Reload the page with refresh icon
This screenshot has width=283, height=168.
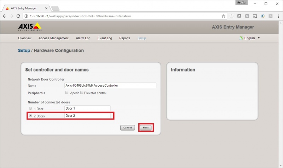18,16
